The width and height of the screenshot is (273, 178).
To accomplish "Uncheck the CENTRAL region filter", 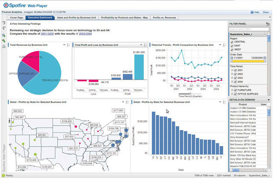I will point(232,42).
